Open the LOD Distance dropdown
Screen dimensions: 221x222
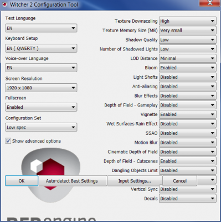[x=187, y=58]
